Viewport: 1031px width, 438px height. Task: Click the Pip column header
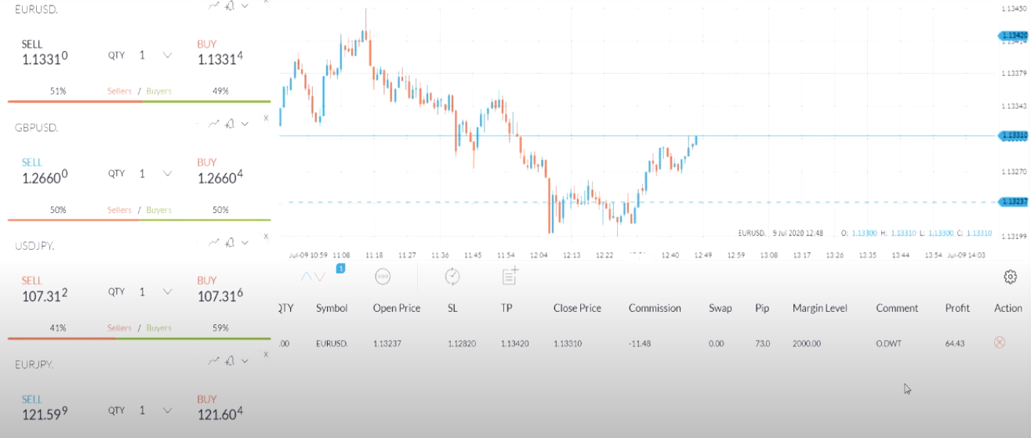(762, 308)
